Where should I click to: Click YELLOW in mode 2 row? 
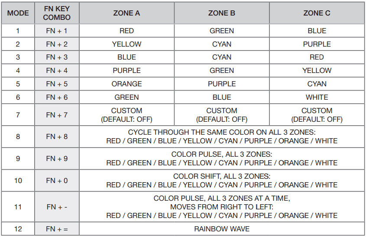pyautogui.click(x=126, y=44)
